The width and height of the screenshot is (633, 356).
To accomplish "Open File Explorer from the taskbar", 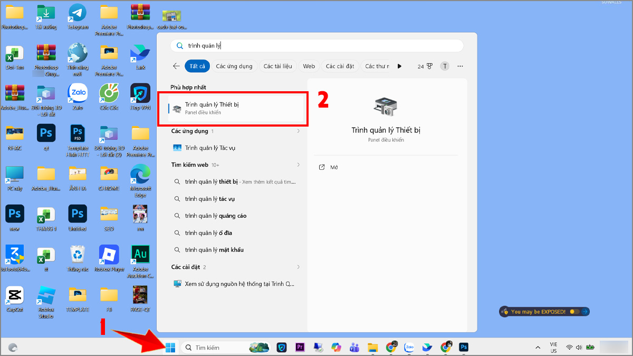I will [x=373, y=347].
